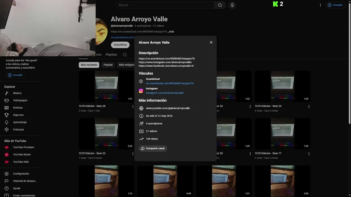Switch to the Playlists tab

[111, 55]
